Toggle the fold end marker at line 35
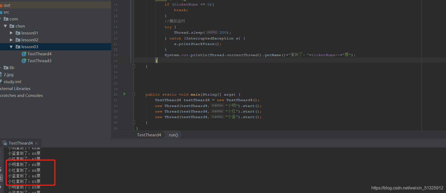This screenshot has width=446, height=193. (x=134, y=122)
